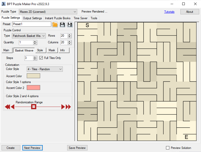This screenshot has width=201, height=152.
Task: Click the double left arrow of Randomization Range
Action: (7, 107)
